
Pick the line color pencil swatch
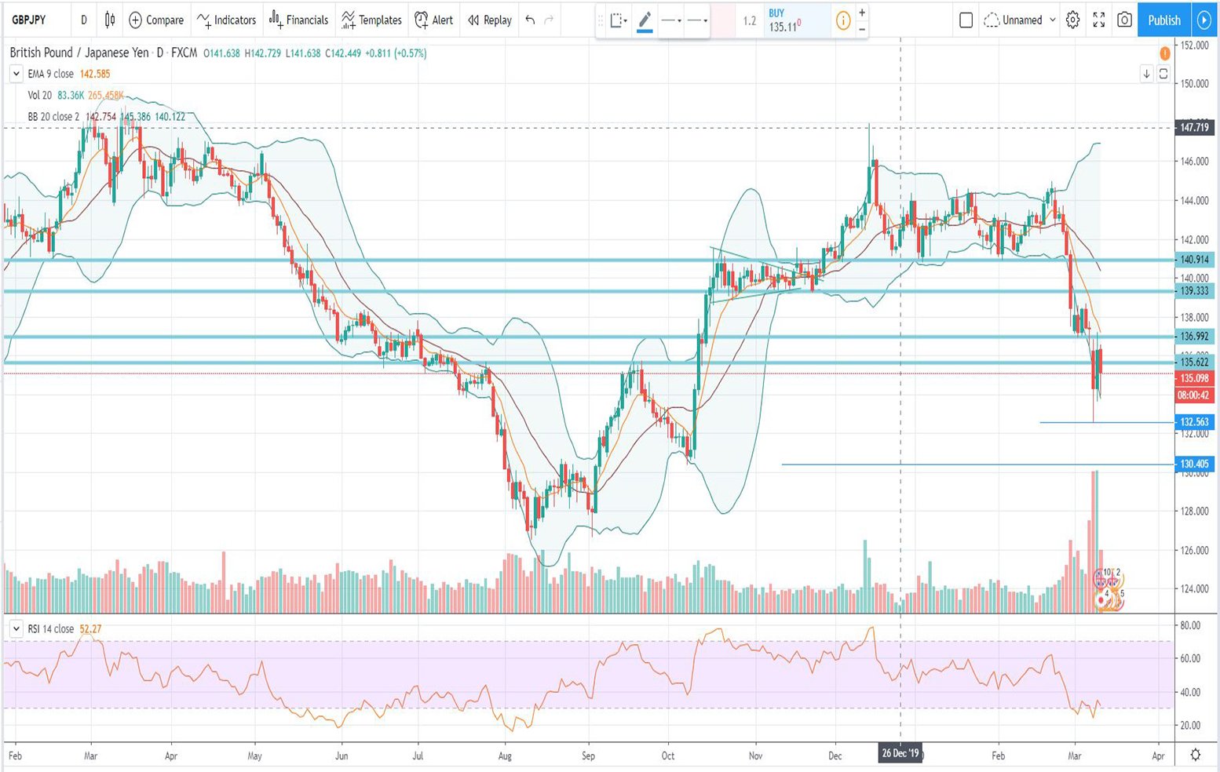click(645, 20)
